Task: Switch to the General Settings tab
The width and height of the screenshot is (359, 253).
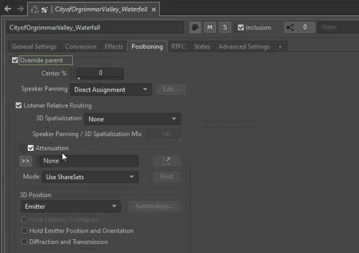Action: pyautogui.click(x=34, y=47)
